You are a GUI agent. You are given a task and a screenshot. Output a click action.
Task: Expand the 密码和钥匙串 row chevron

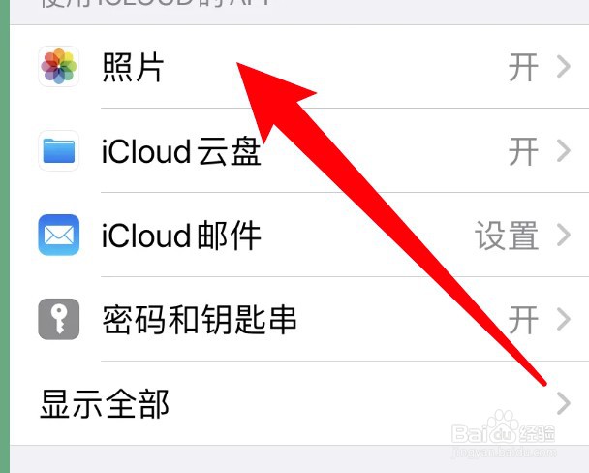pos(564,319)
